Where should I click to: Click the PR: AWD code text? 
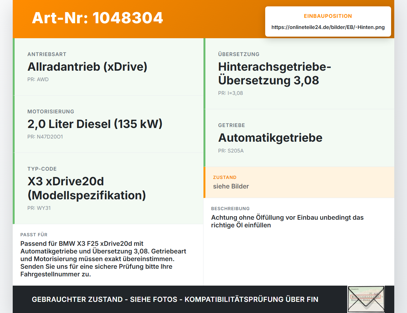(38, 80)
